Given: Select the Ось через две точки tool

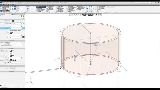Looking at the screenshot, I should coord(70,11).
